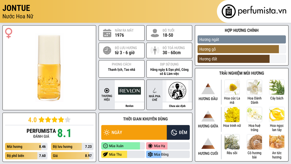Click the Nước Hoa Nữ subtitle
The image size is (291, 164).
[x=18, y=17]
